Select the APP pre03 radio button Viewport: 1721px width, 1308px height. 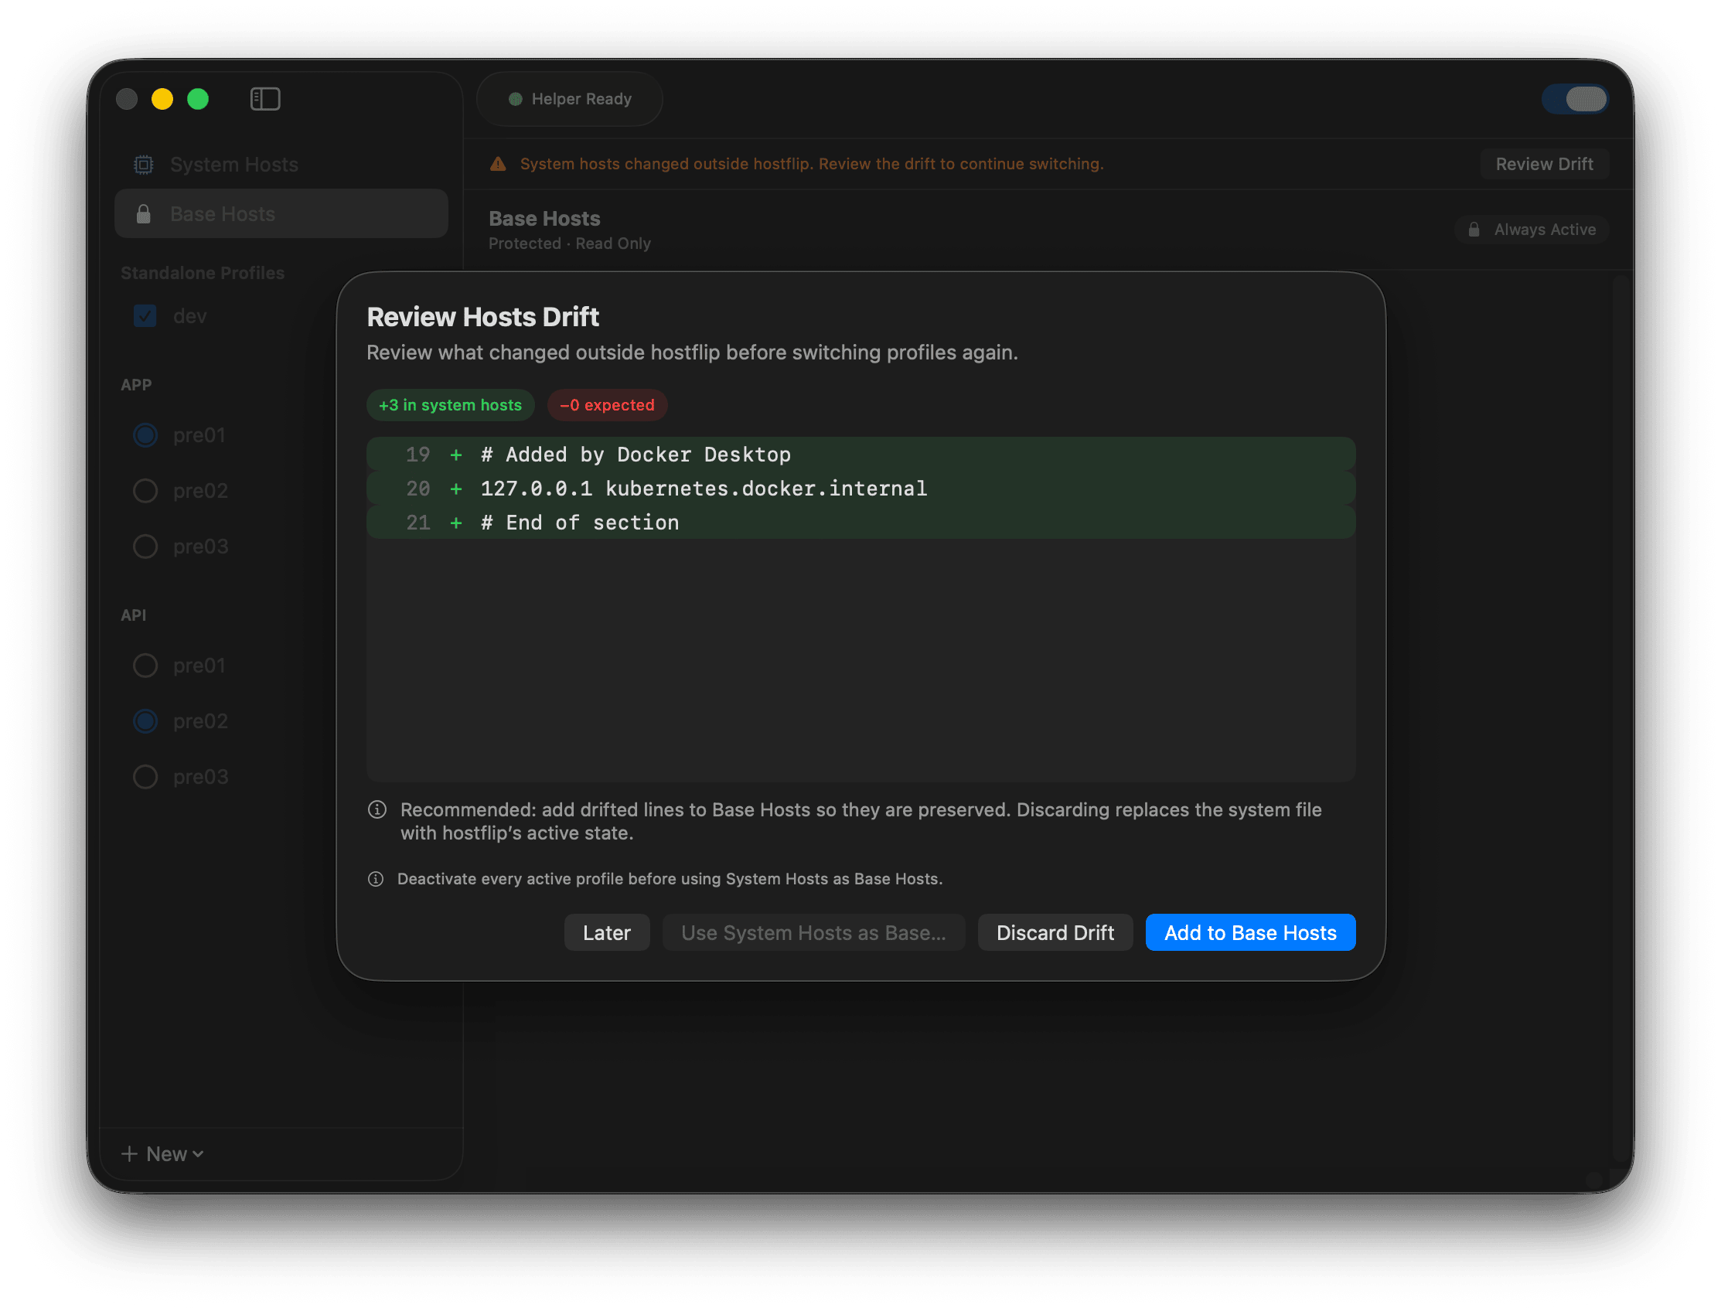pos(145,547)
